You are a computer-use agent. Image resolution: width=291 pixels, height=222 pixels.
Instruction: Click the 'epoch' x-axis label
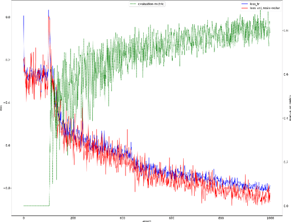point(146,221)
